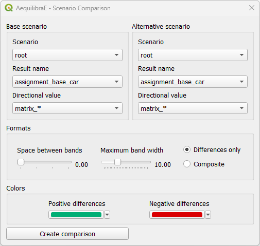This screenshot has height=246, width=260.
Task: Open the Alternative scenario Result name dropdown
Action: 193,82
